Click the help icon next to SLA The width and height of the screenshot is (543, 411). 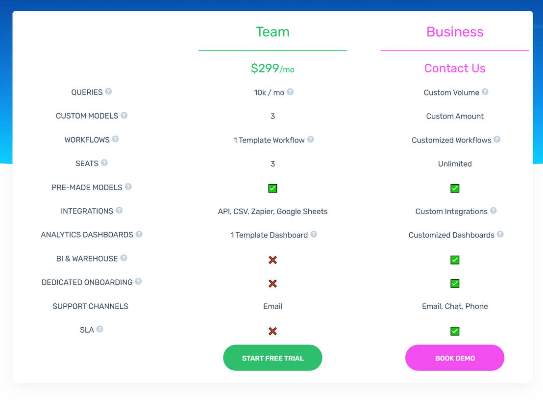99,329
